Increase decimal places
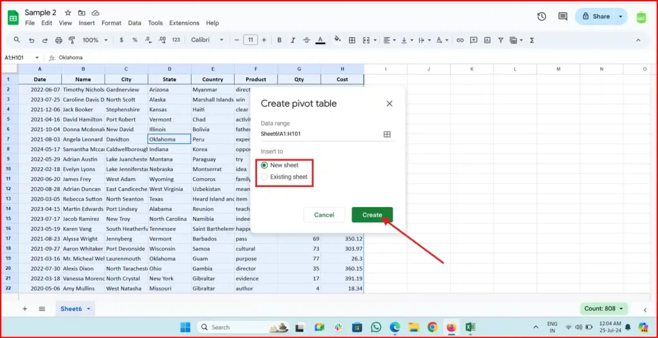The width and height of the screenshot is (658, 338). 162,40
